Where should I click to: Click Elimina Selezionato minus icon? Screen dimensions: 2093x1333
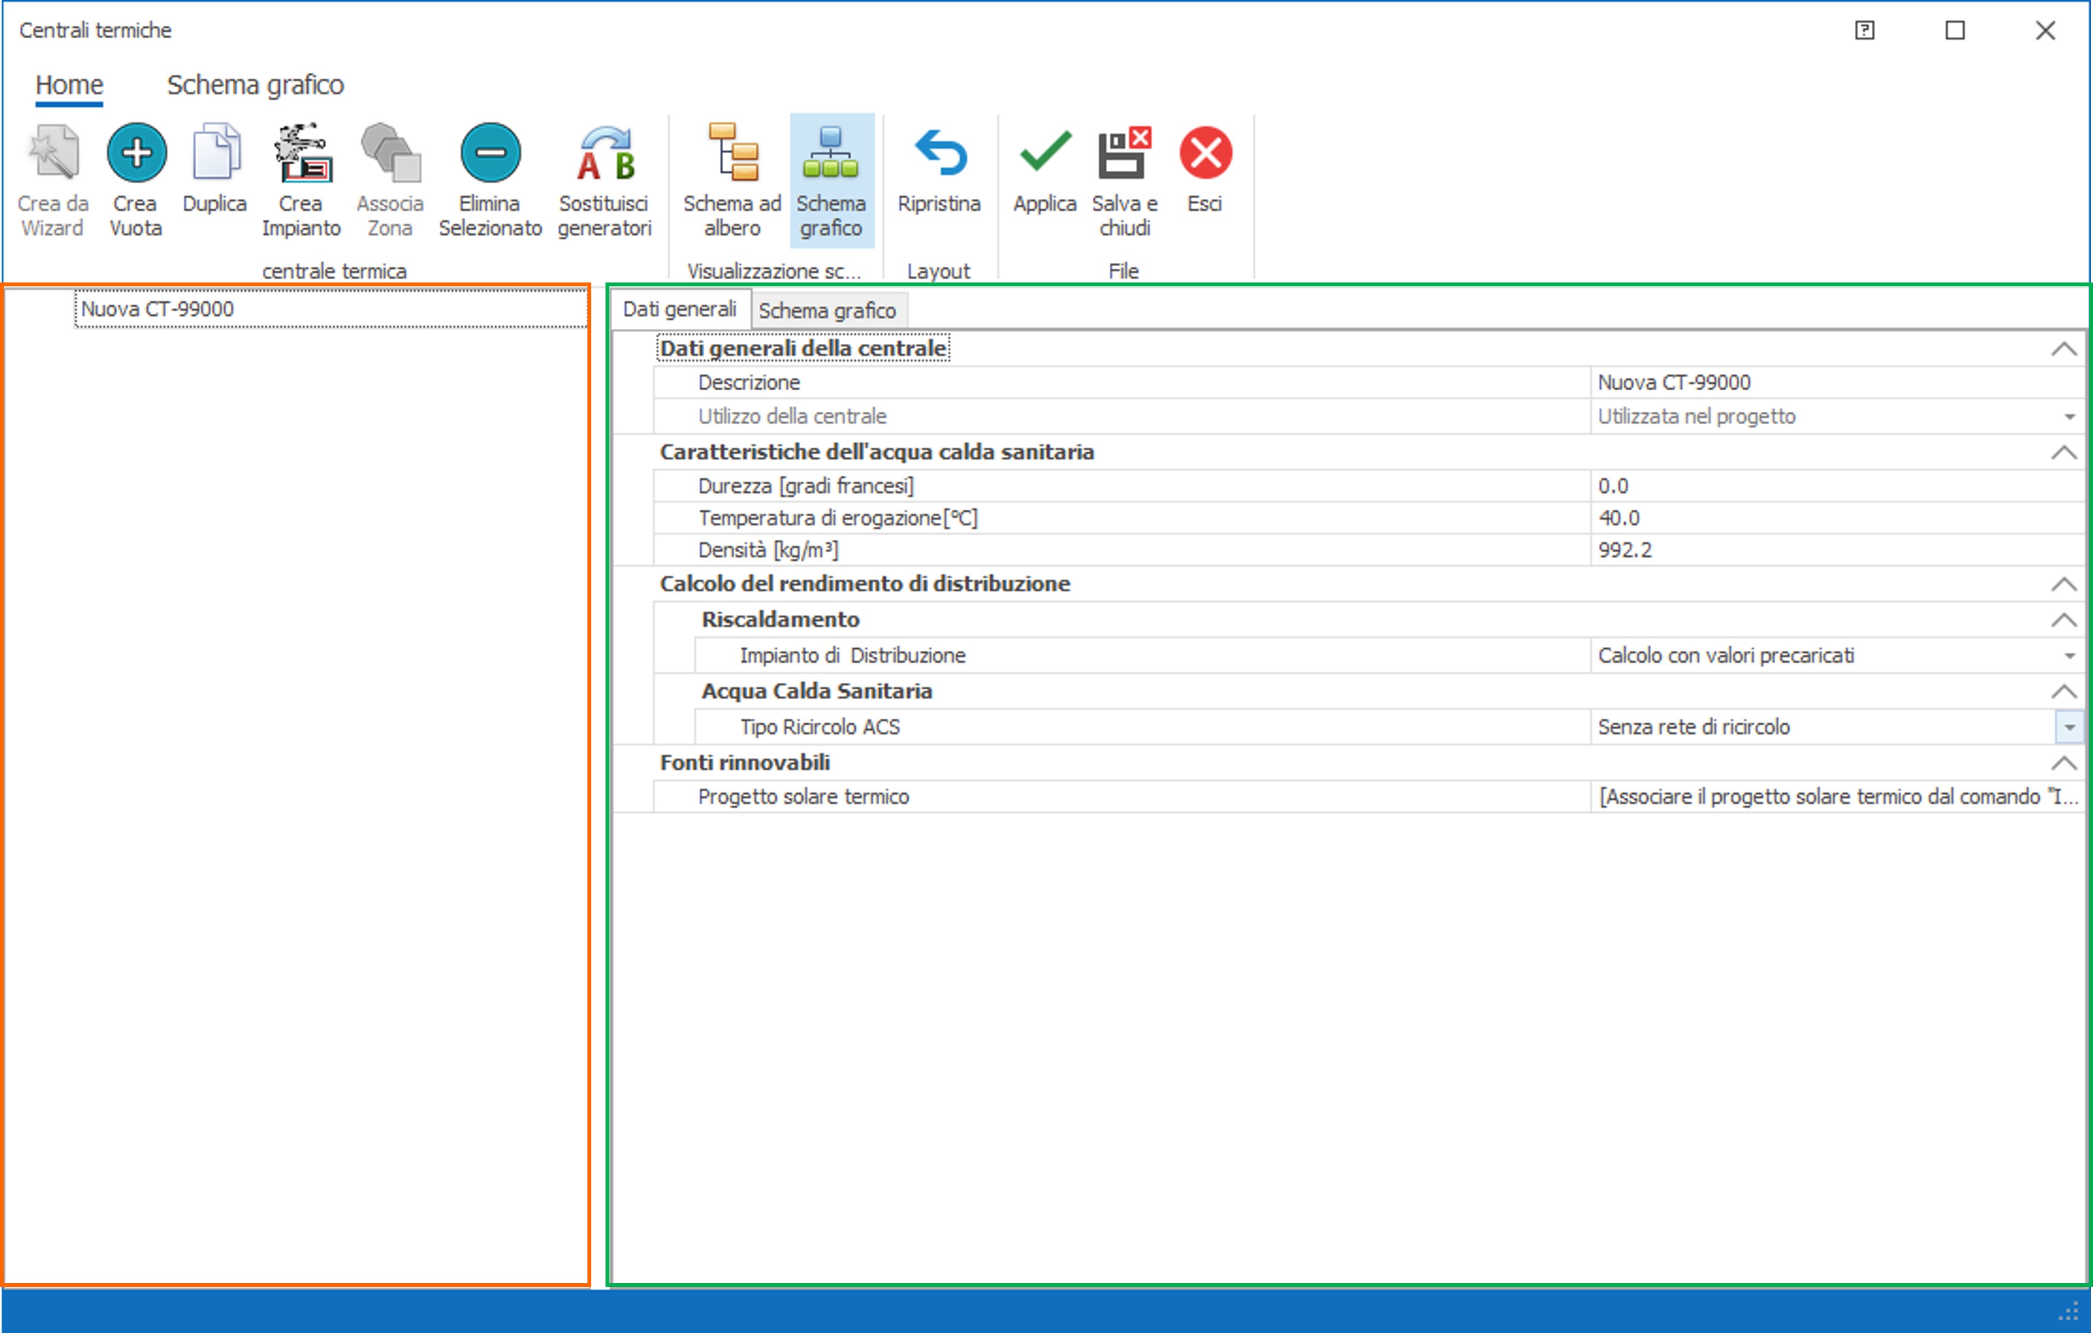[490, 154]
